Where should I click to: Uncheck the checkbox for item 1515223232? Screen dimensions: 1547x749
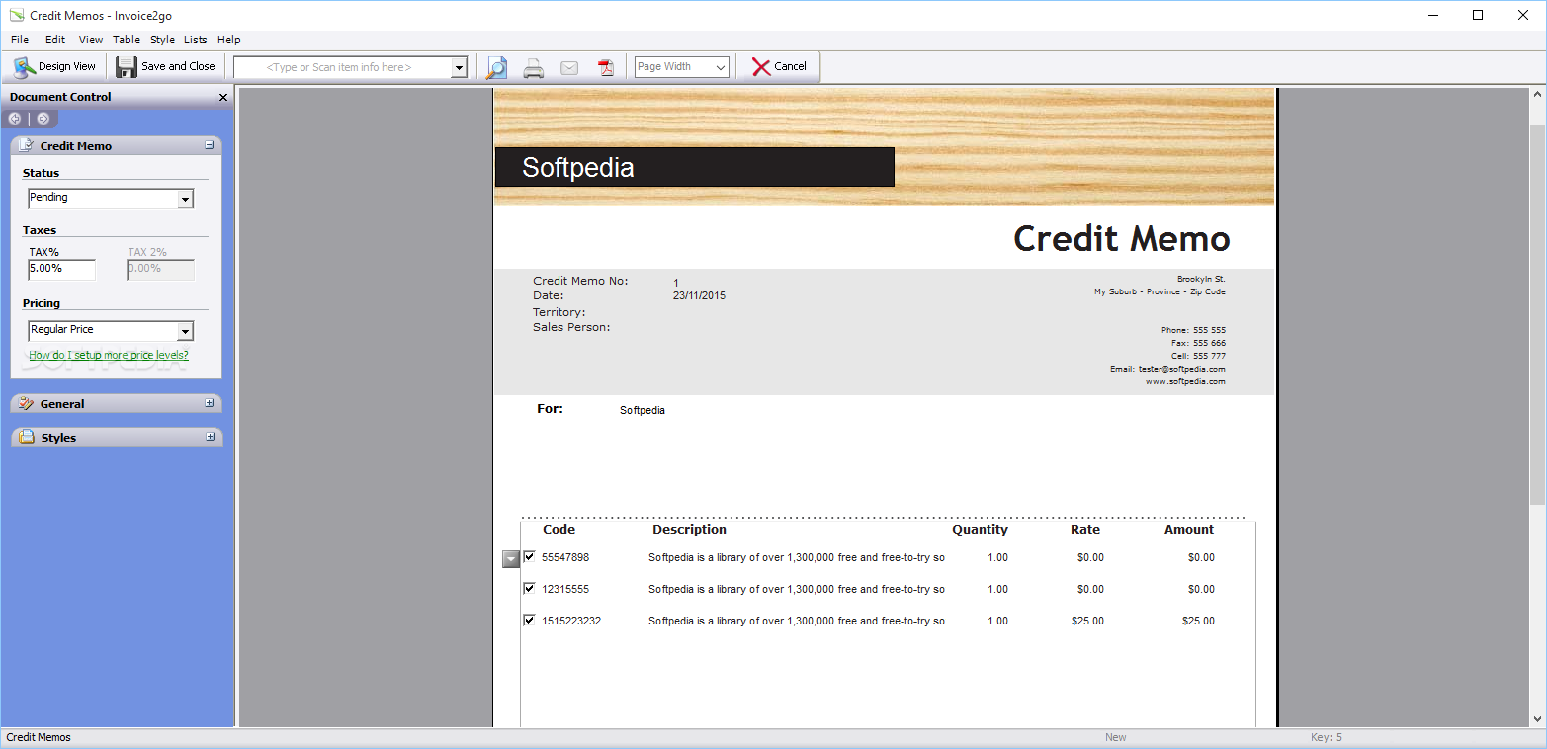(x=529, y=621)
